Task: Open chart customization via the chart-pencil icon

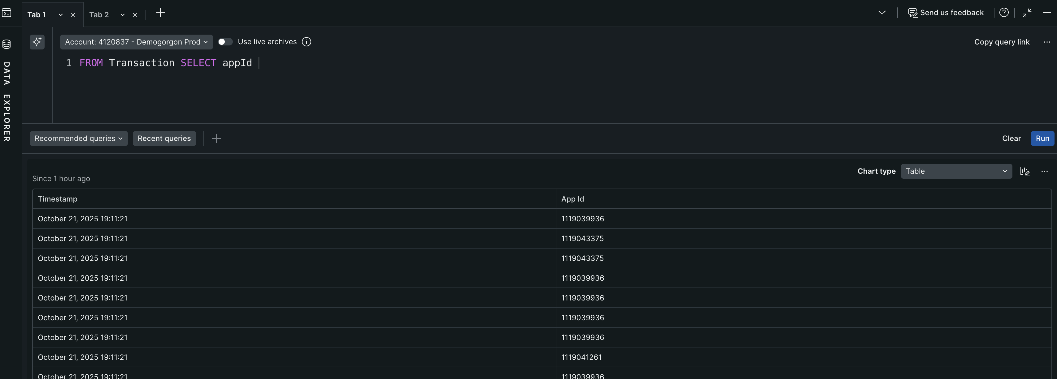Action: (x=1025, y=171)
